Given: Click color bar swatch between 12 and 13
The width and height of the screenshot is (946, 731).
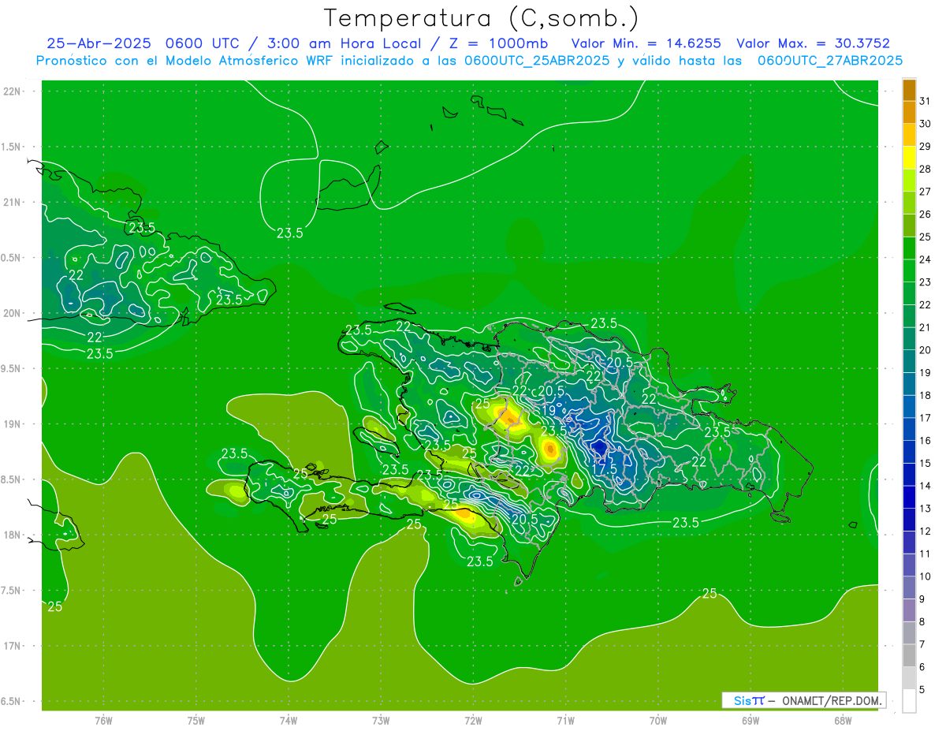Looking at the screenshot, I should (909, 520).
